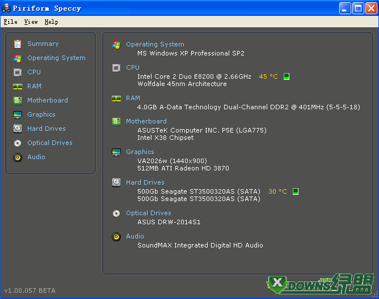Click the CPU chip icon in sidebar

18,72
